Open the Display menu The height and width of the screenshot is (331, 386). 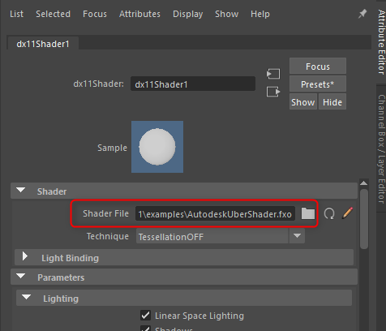(188, 14)
